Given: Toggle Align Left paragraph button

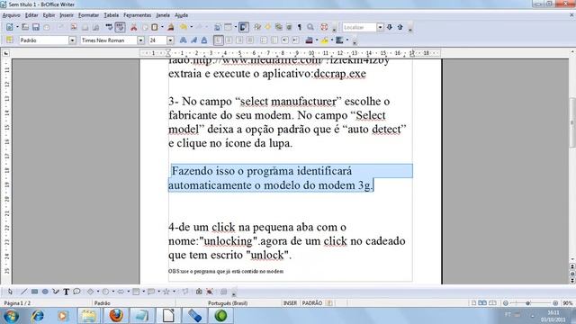Looking at the screenshot, I should (x=218, y=40).
